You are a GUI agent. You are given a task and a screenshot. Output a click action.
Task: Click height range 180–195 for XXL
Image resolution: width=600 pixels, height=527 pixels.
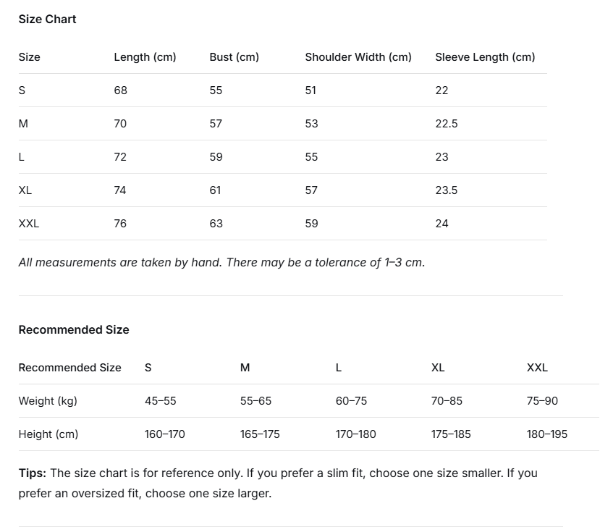[547, 434]
